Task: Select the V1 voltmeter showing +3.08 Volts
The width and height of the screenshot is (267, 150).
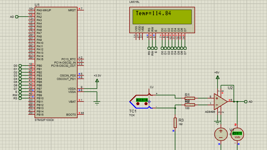Action: (237, 134)
